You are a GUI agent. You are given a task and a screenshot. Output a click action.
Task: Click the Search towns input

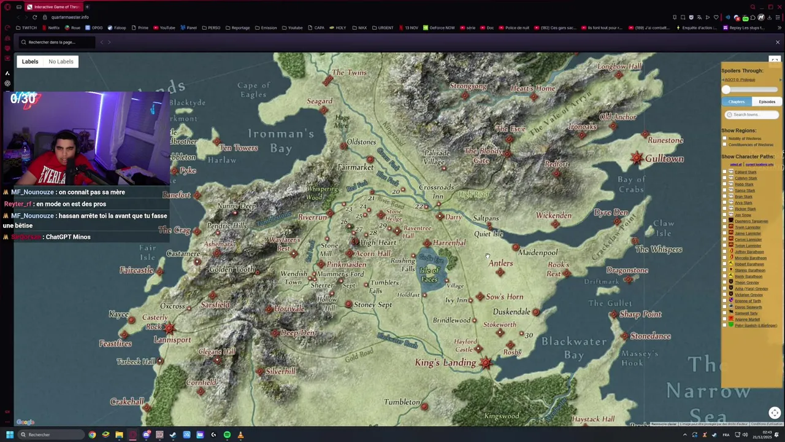pyautogui.click(x=752, y=115)
